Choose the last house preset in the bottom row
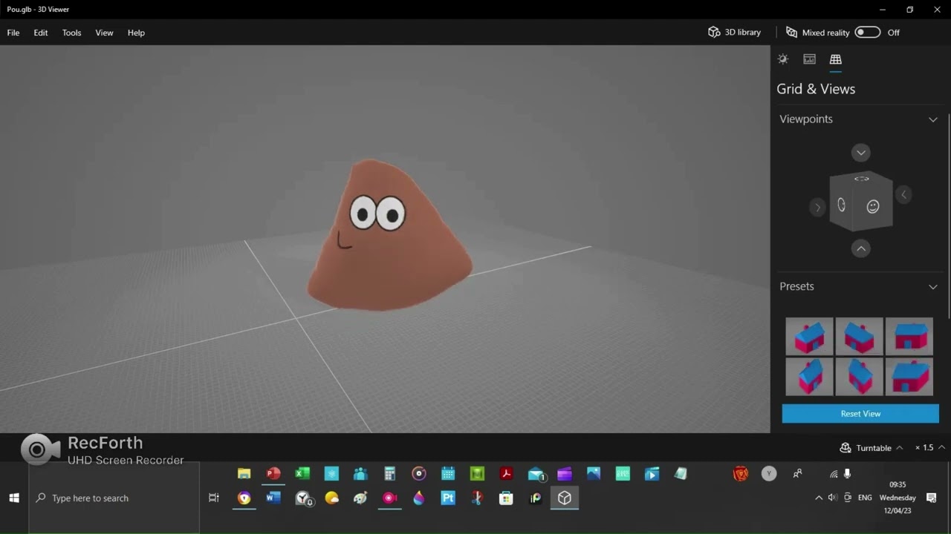Screen dimensions: 951x534 coord(909,377)
